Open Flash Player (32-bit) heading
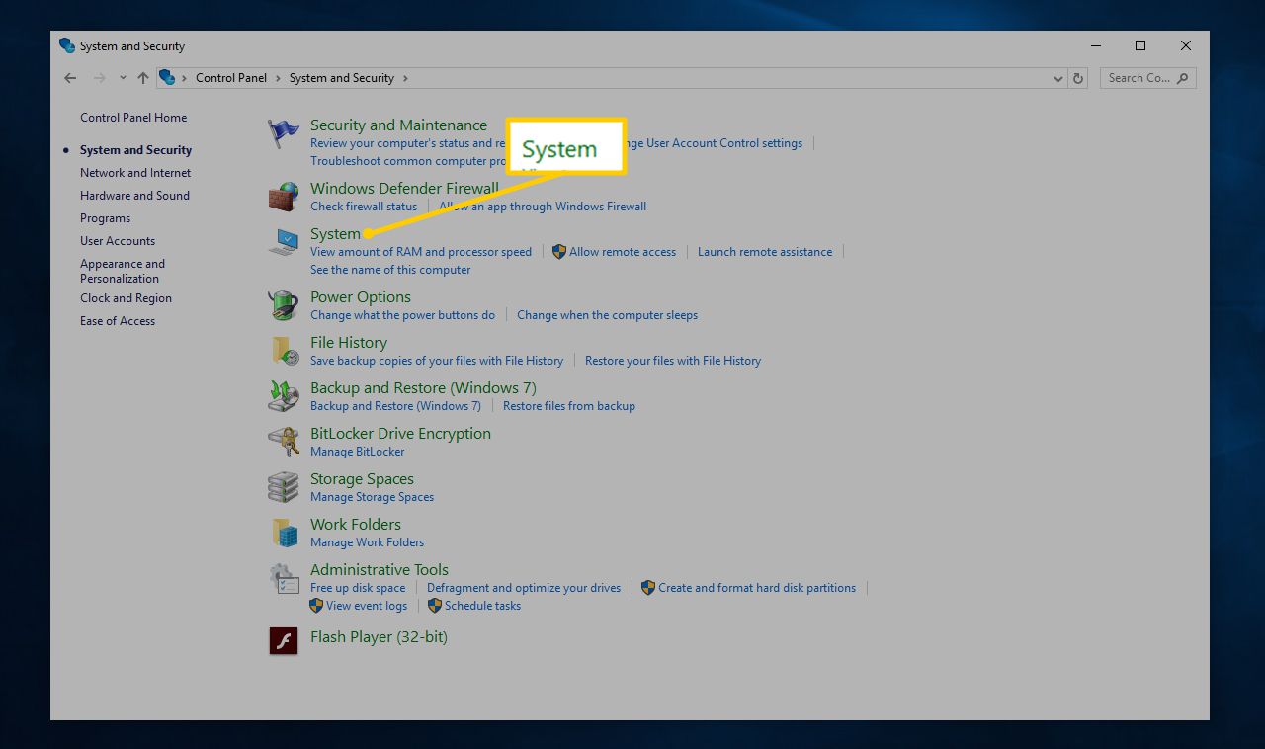The width and height of the screenshot is (1265, 749). 379,637
